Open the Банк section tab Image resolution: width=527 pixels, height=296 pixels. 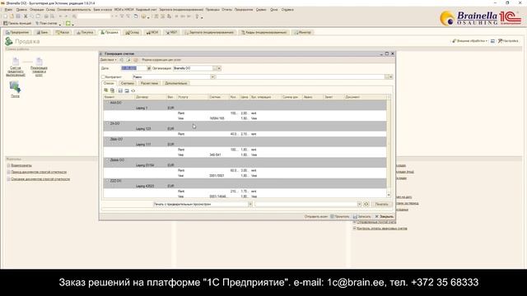(42, 32)
